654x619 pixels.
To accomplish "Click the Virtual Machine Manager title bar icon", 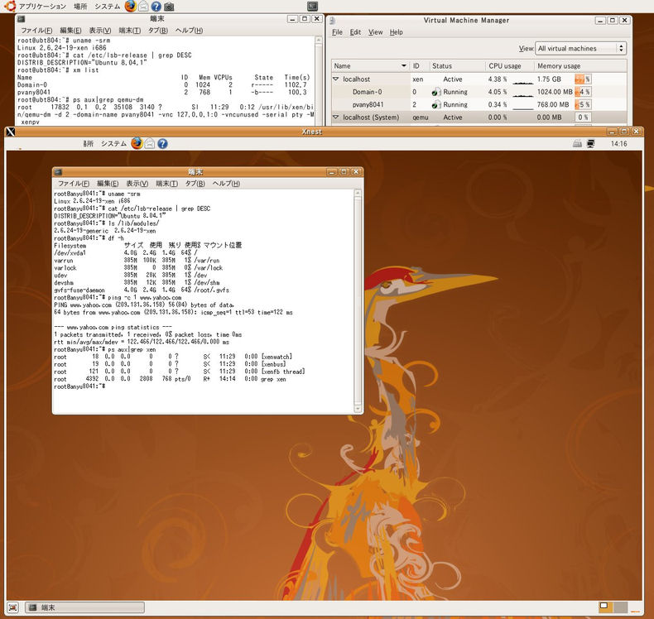I will pos(334,21).
